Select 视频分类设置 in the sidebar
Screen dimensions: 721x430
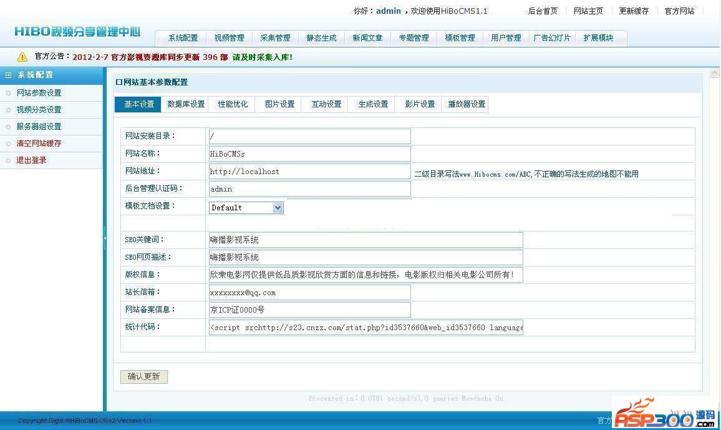click(x=39, y=110)
